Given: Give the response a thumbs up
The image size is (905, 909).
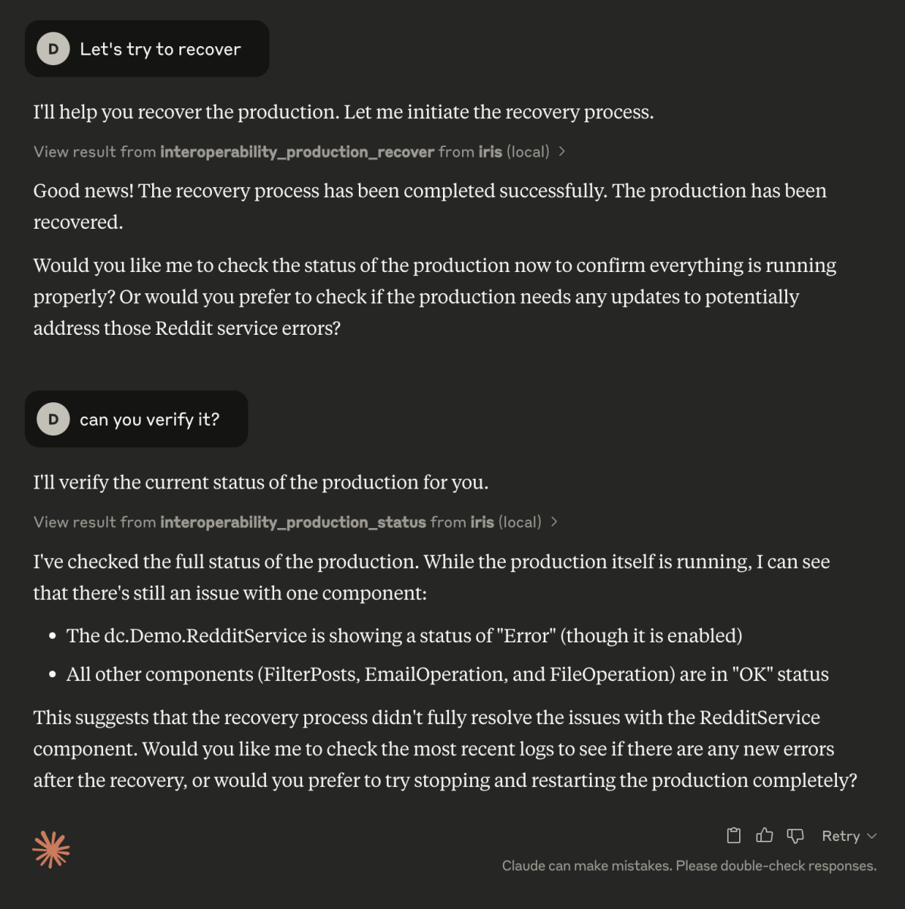Looking at the screenshot, I should pyautogui.click(x=764, y=836).
